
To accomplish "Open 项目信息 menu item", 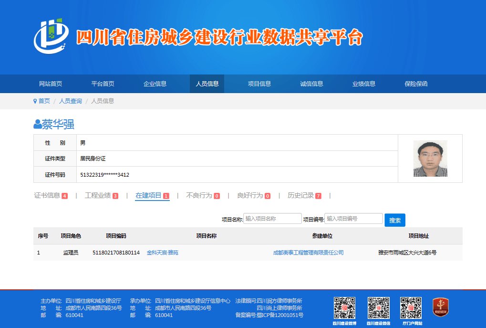I will pos(259,84).
